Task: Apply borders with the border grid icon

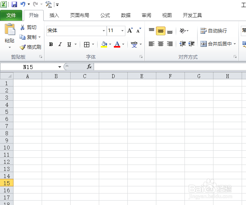Action: (86, 44)
